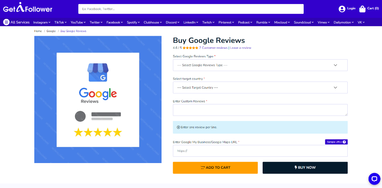382x188 pixels.
Task: Click the Sample URLs button
Action: 336,142
